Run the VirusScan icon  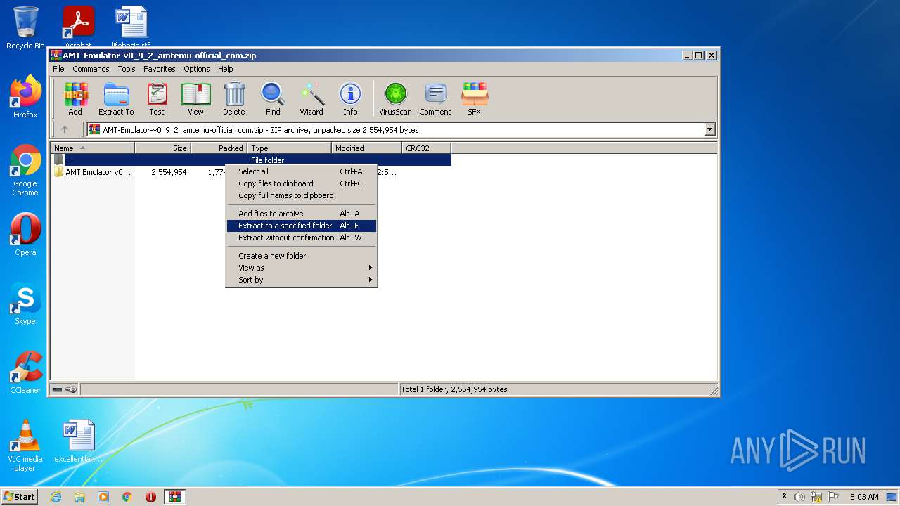click(x=395, y=98)
